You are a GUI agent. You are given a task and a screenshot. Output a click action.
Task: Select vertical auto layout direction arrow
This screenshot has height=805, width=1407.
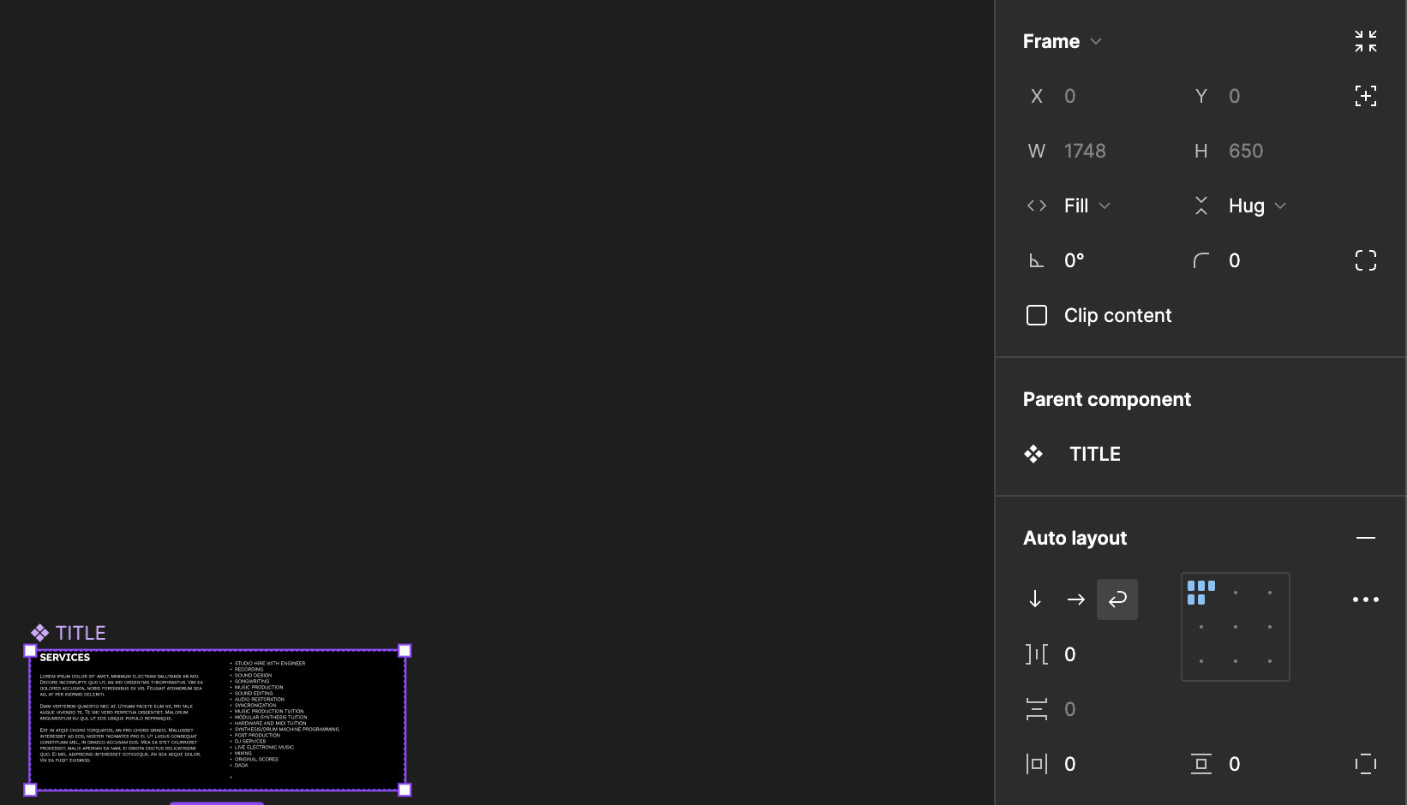(1035, 599)
